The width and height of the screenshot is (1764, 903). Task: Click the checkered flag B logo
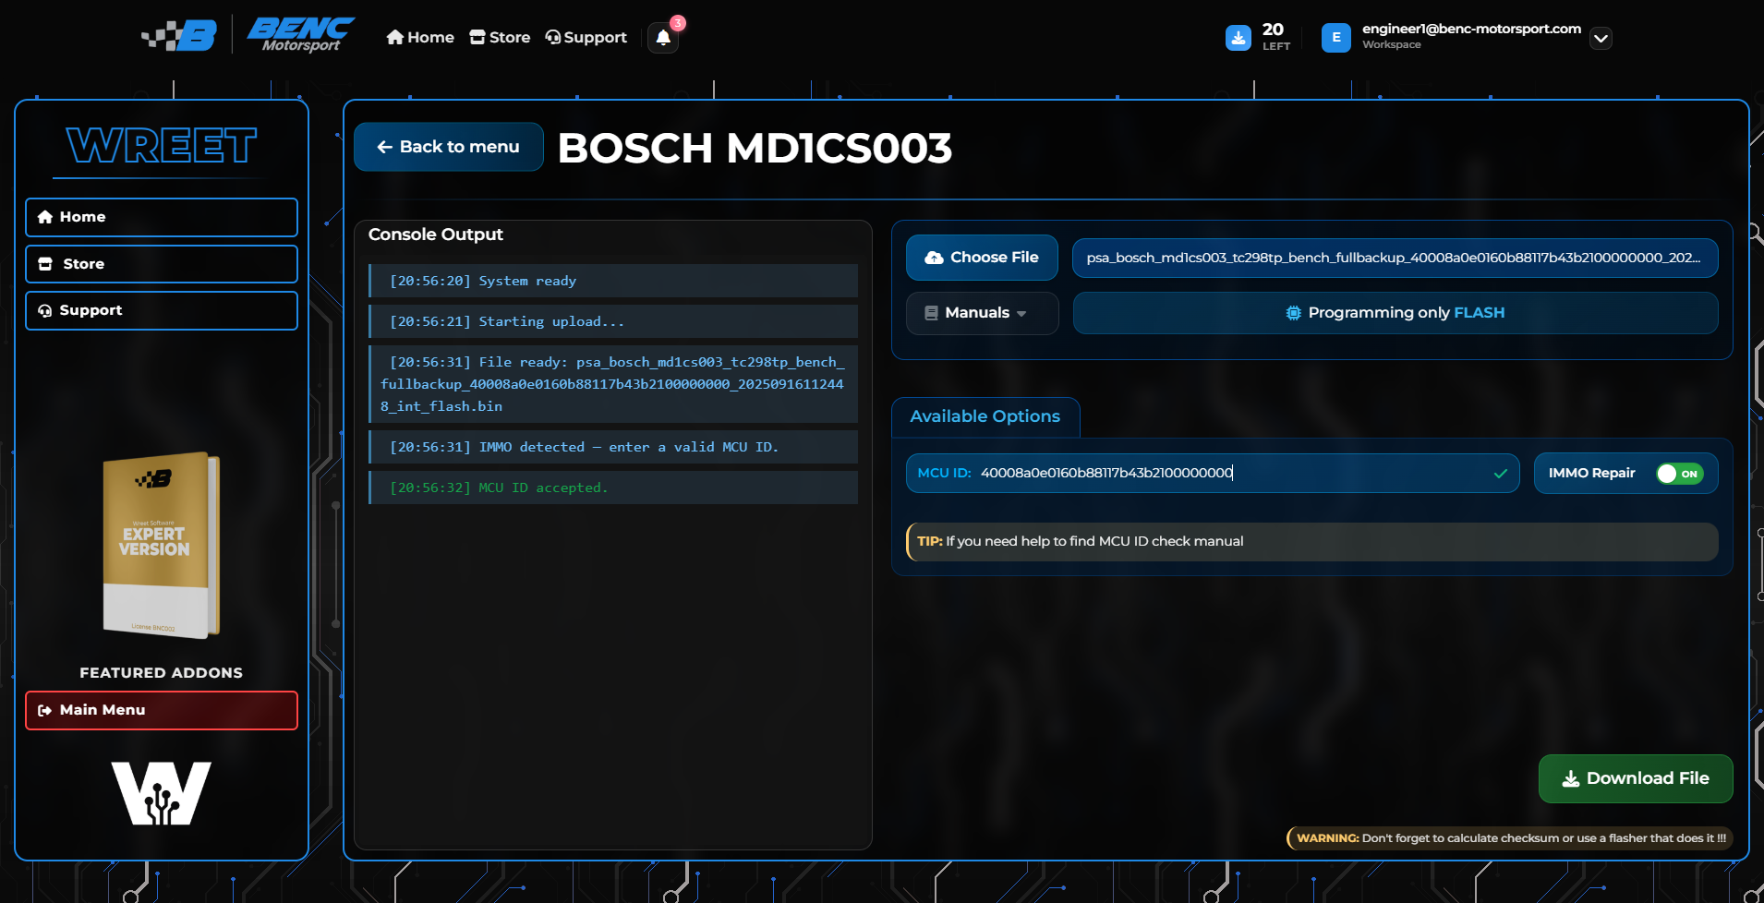(179, 36)
